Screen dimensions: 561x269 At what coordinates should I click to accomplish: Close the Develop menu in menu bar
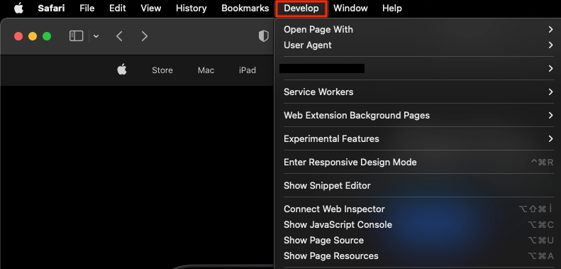301,9
